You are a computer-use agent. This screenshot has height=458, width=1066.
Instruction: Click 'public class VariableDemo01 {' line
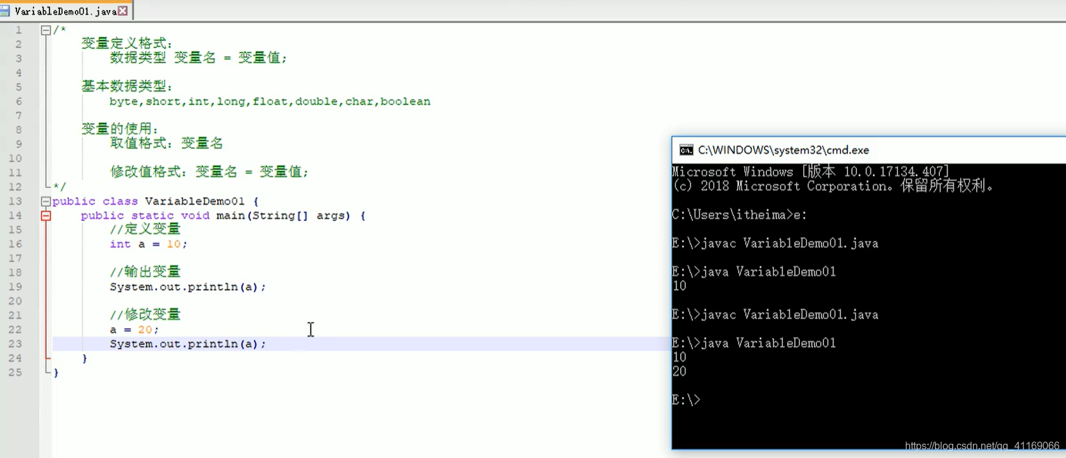pos(156,201)
